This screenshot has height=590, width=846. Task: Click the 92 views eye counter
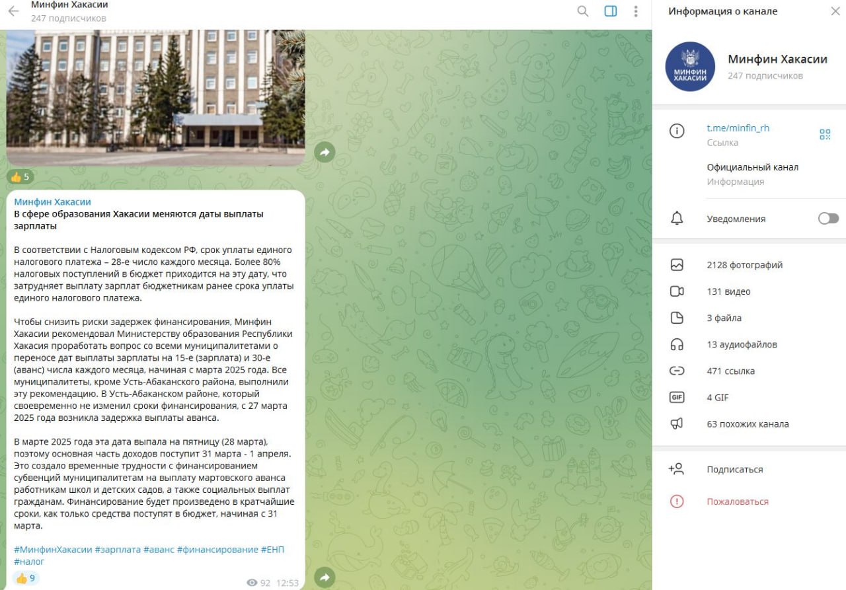point(258,583)
